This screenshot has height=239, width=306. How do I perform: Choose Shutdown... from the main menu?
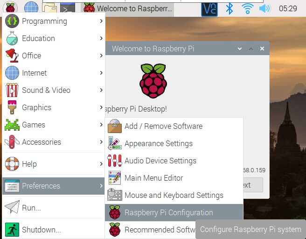tap(54, 230)
